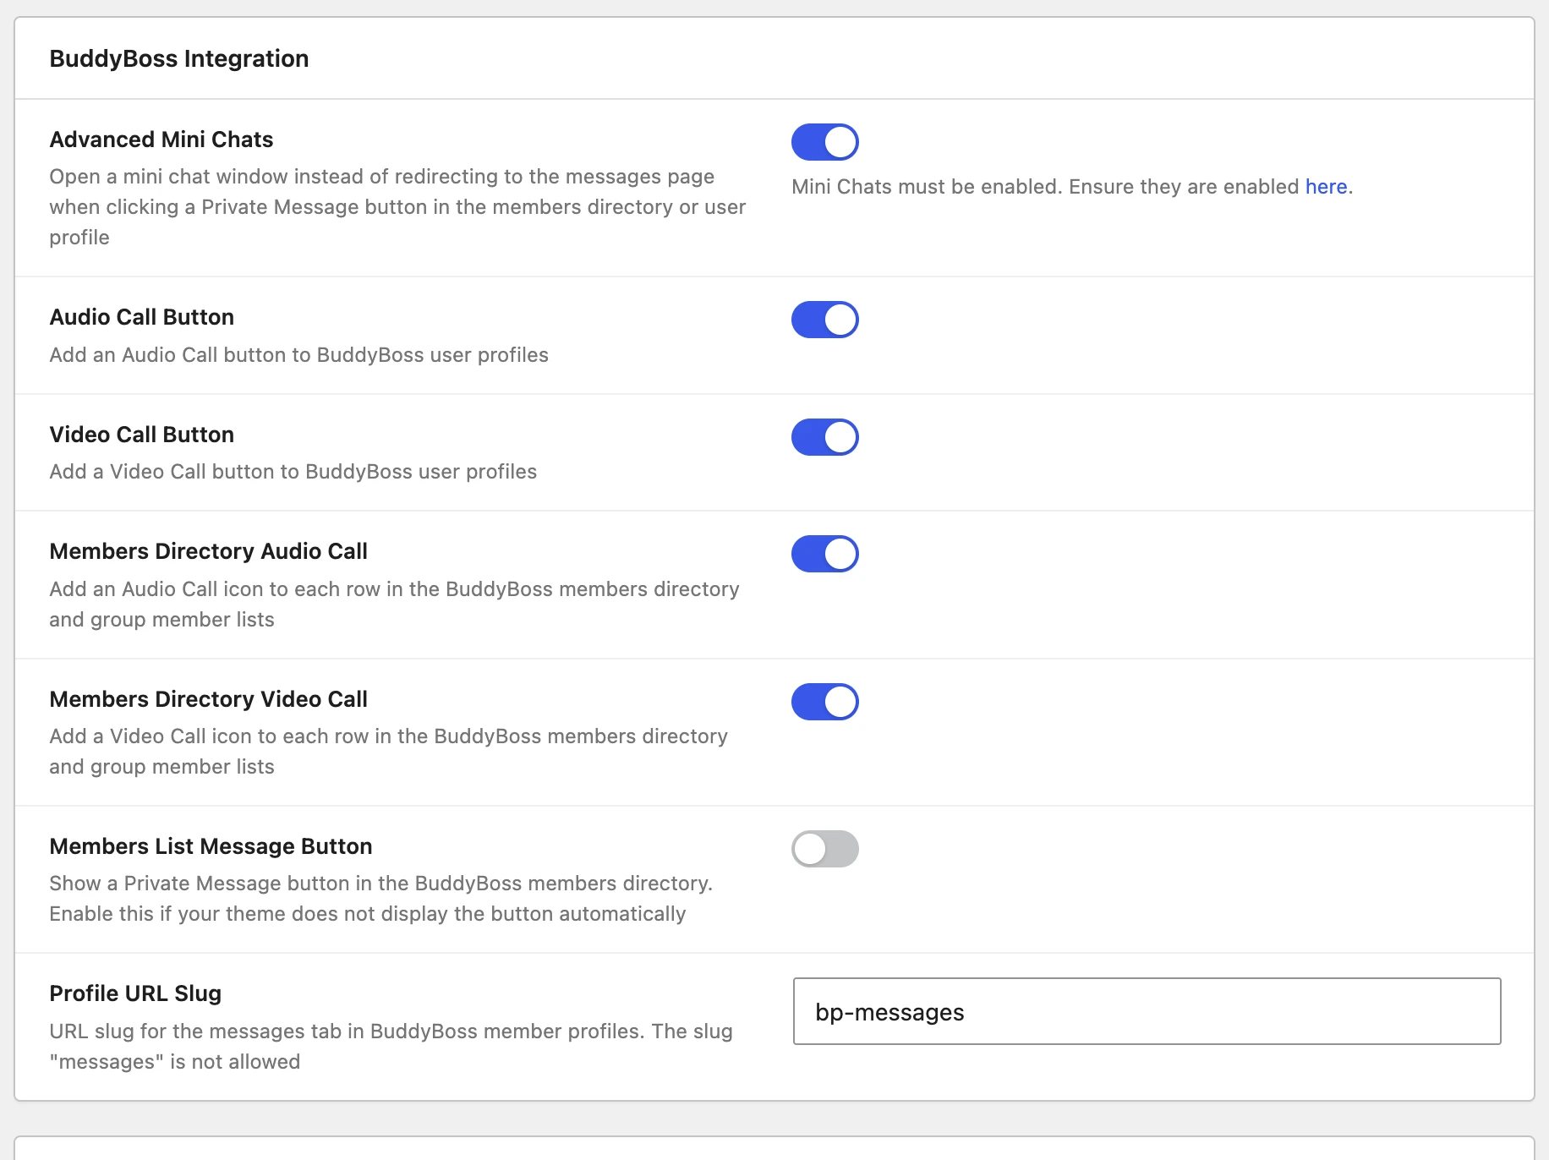
Task: Focus the Profile URL Slug input field
Action: (1147, 1011)
